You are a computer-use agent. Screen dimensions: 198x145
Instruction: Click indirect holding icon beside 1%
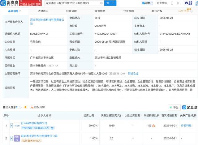point(154,126)
